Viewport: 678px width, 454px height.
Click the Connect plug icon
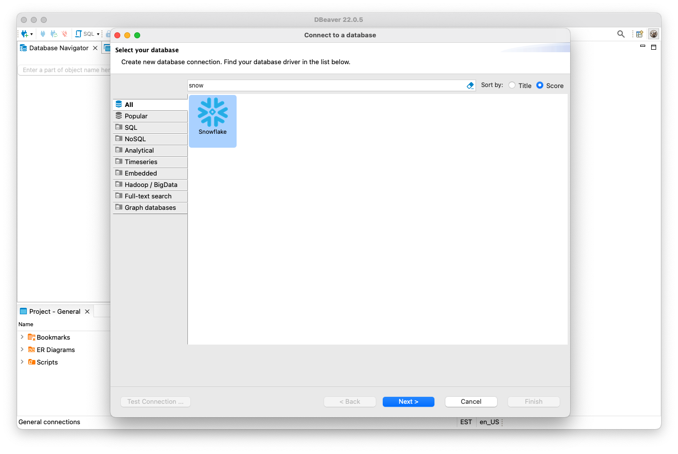pyautogui.click(x=43, y=34)
